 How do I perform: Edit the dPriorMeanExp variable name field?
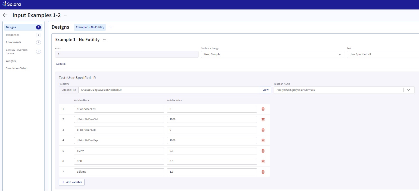(119, 130)
